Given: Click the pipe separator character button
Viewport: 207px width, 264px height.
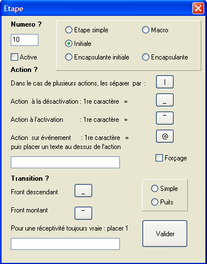Looking at the screenshot, I should click(165, 82).
